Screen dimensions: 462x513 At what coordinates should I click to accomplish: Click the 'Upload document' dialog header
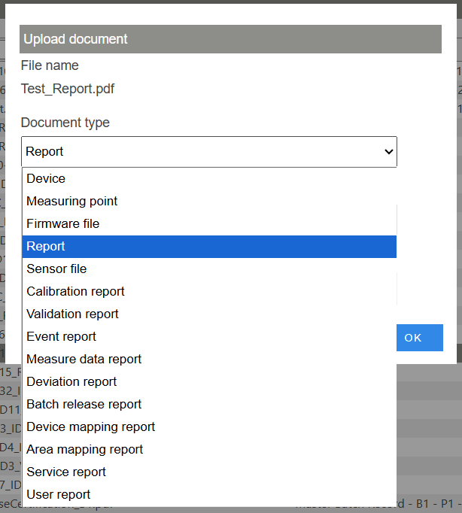click(x=230, y=39)
